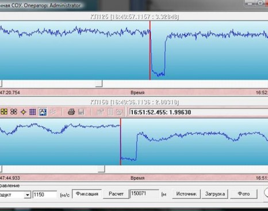The width and height of the screenshot is (268, 211).
Task: Click the greyed snowflake marker icon
Action: 52,112
